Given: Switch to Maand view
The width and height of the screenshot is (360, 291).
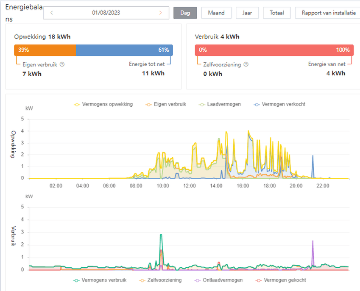Looking at the screenshot, I should (216, 13).
